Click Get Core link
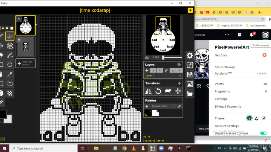This screenshot has height=152, width=271. (x=221, y=55)
